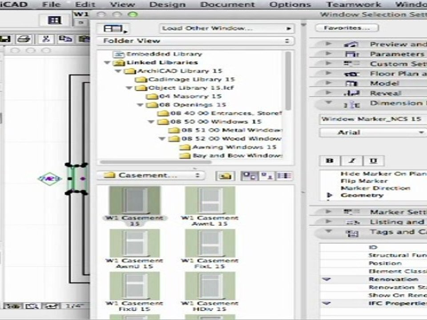Click Load Other Window button

pyautogui.click(x=226, y=28)
